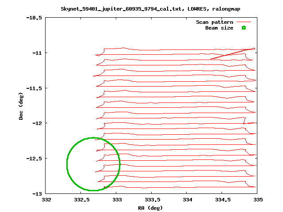Click the 'RA (deg)' axis label

point(150,208)
